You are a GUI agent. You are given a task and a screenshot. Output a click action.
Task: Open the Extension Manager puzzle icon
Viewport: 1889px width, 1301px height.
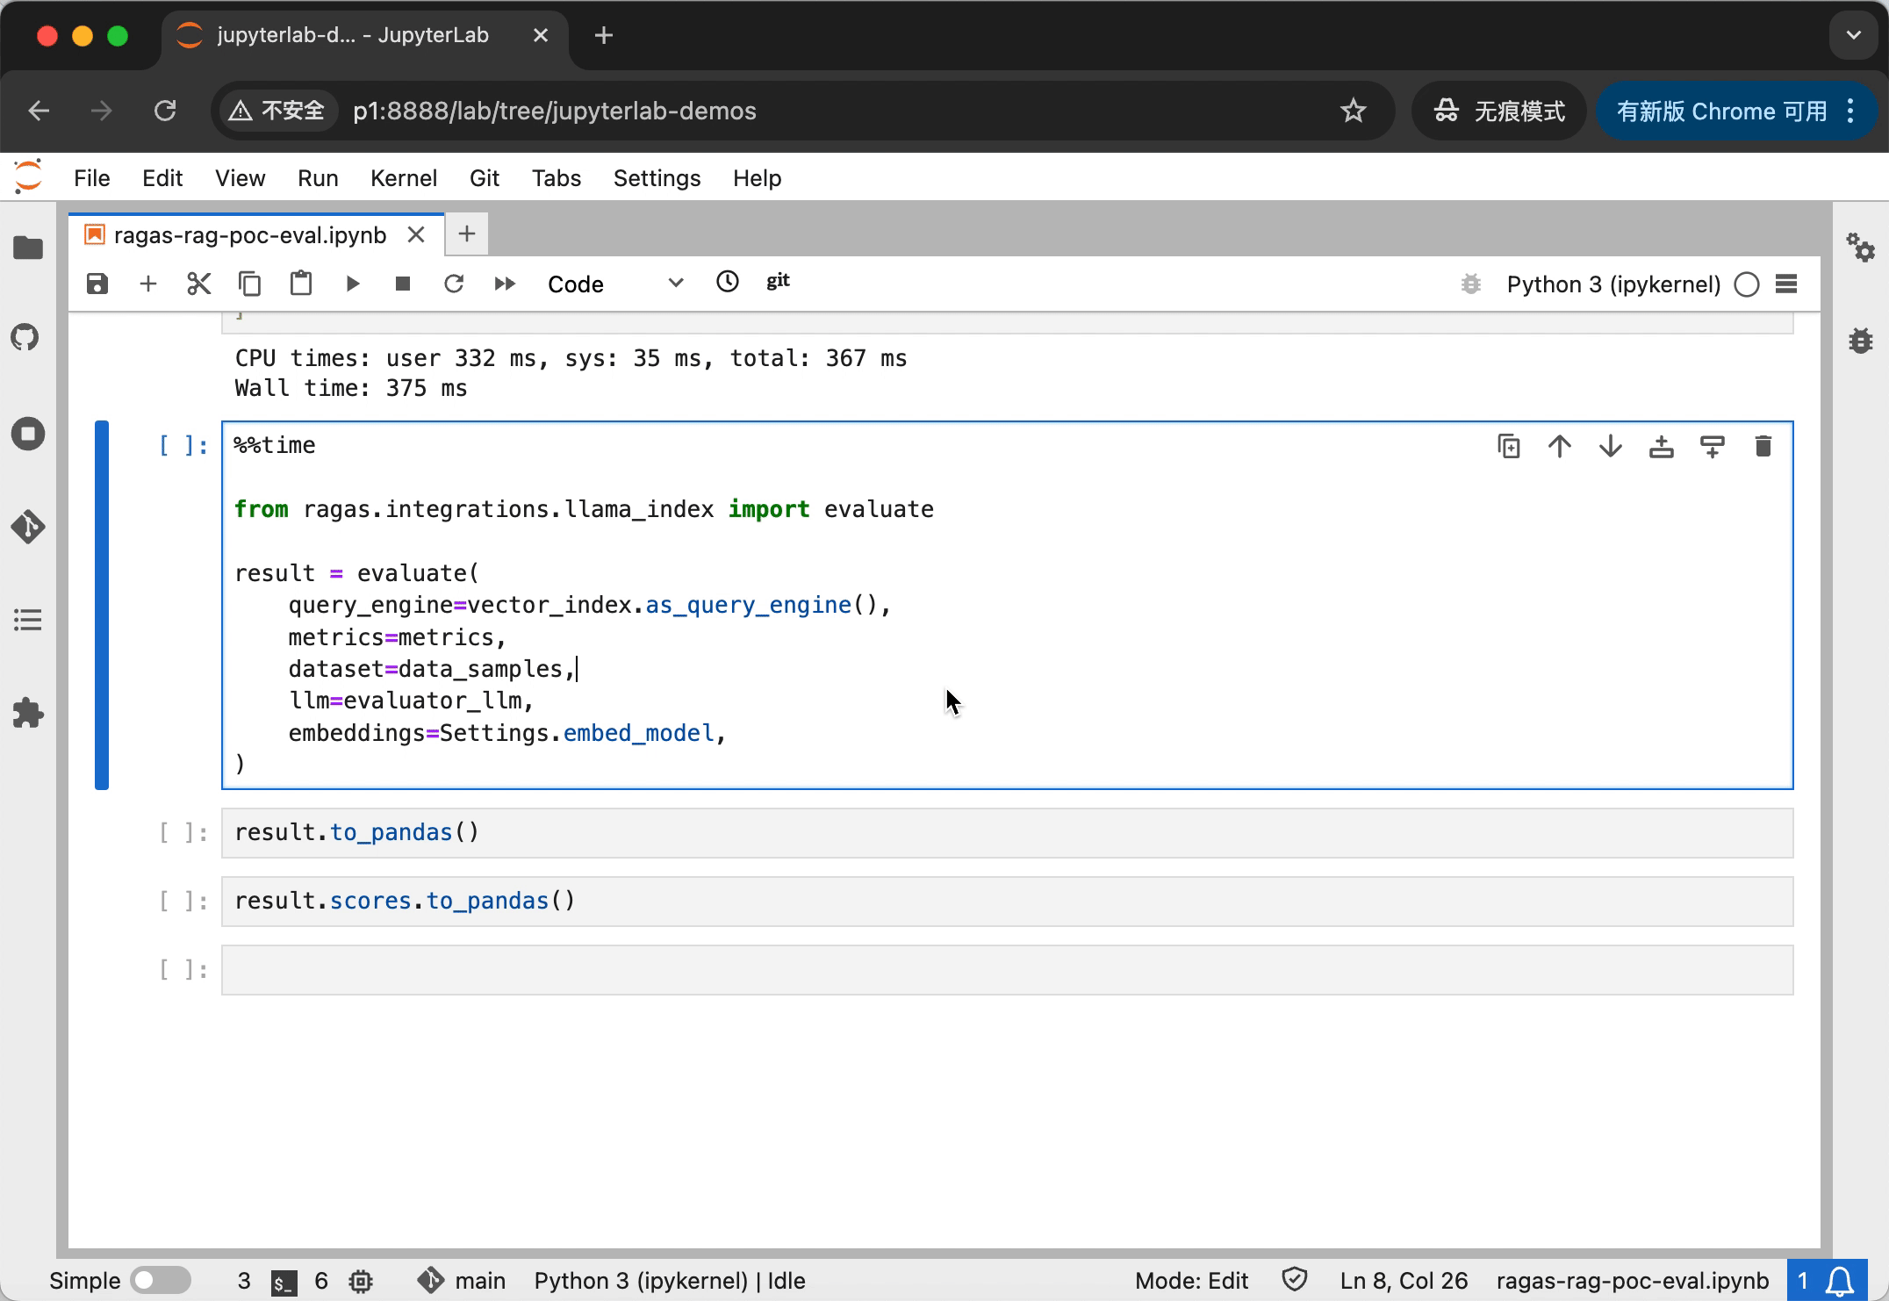coord(27,713)
